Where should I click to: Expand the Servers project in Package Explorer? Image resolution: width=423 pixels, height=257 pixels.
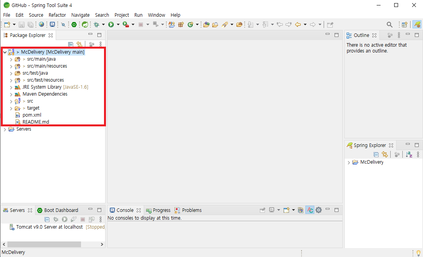pos(5,129)
